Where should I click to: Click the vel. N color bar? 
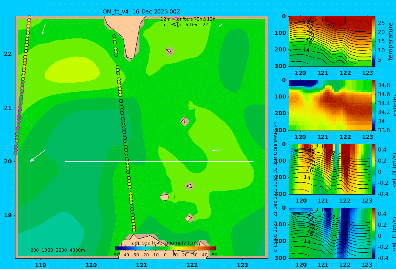[x=374, y=169]
